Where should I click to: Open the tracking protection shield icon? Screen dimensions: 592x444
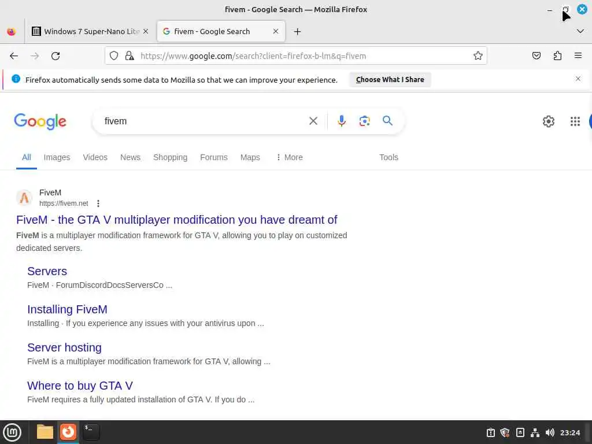(x=114, y=56)
